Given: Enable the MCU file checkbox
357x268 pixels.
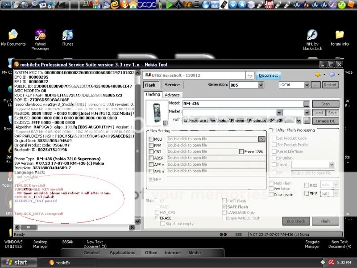Looking at the screenshot, I should (x=151, y=139).
